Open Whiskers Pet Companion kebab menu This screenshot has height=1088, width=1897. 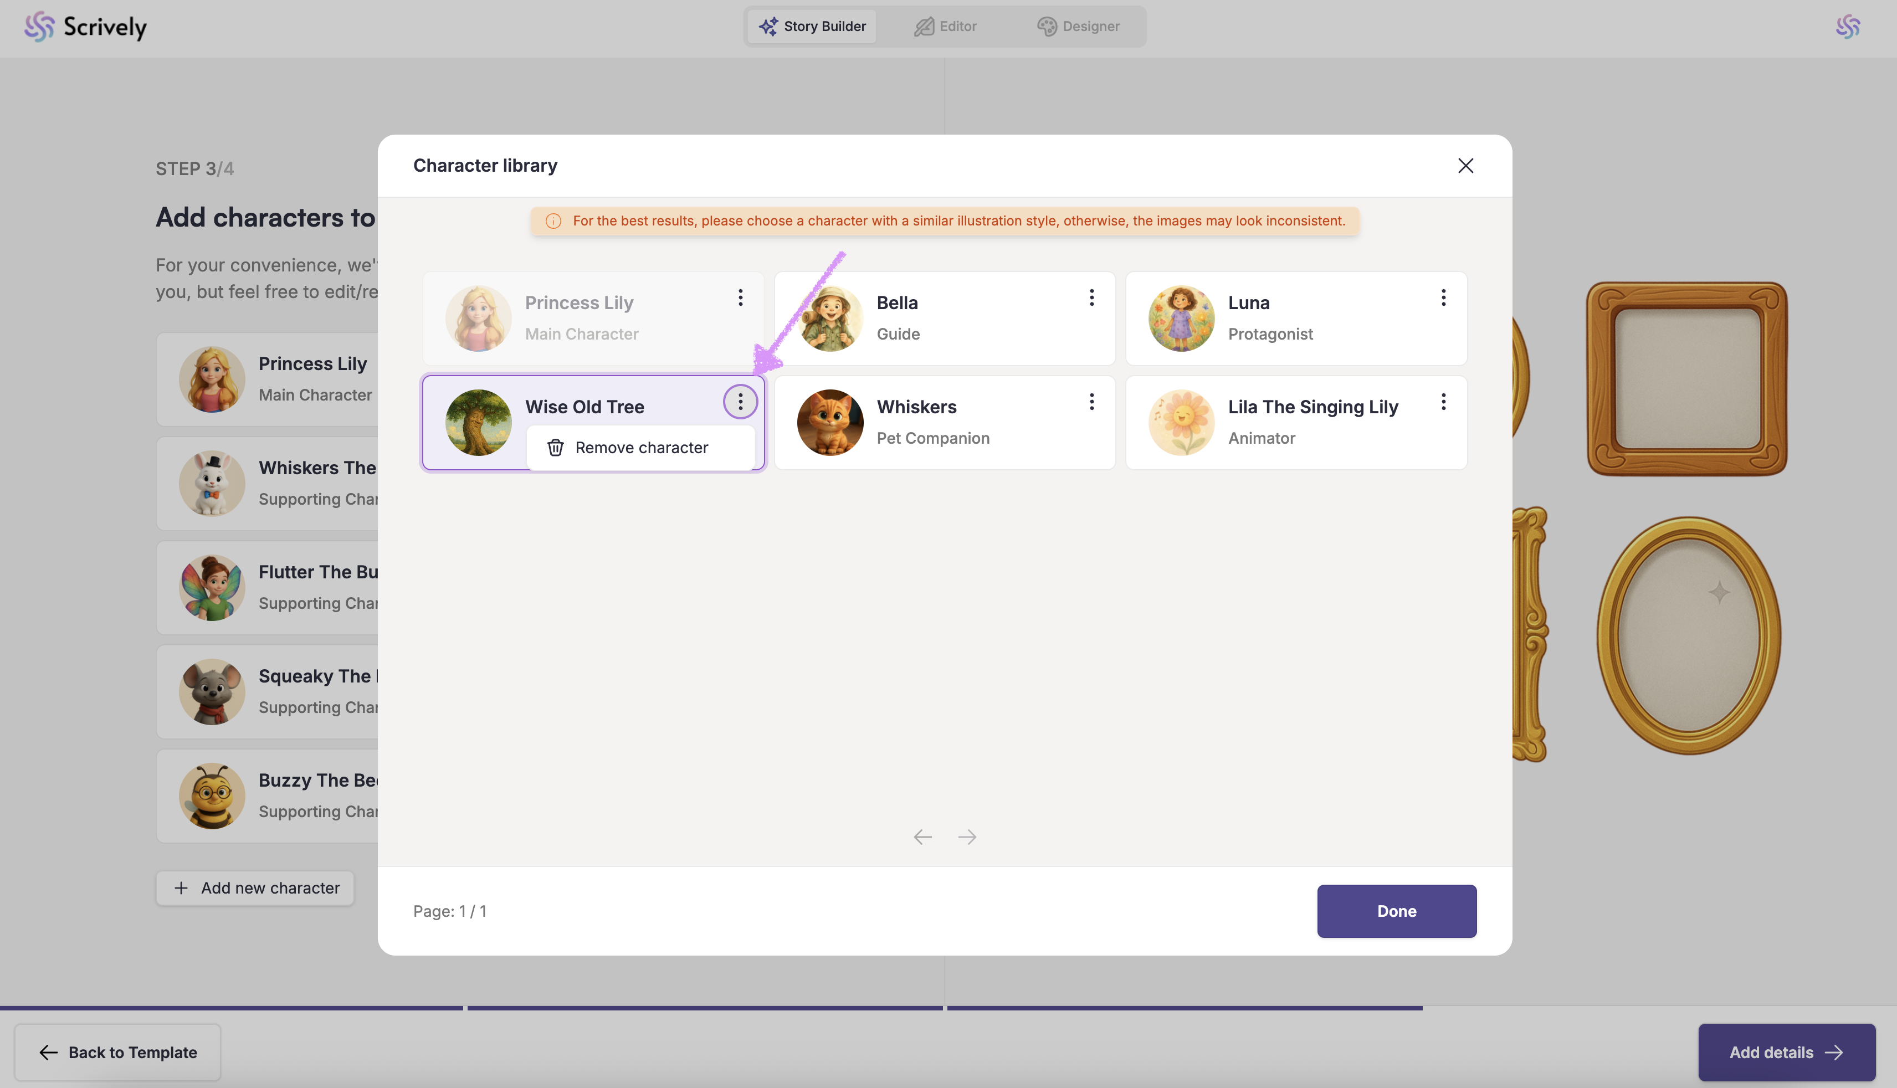point(1091,402)
